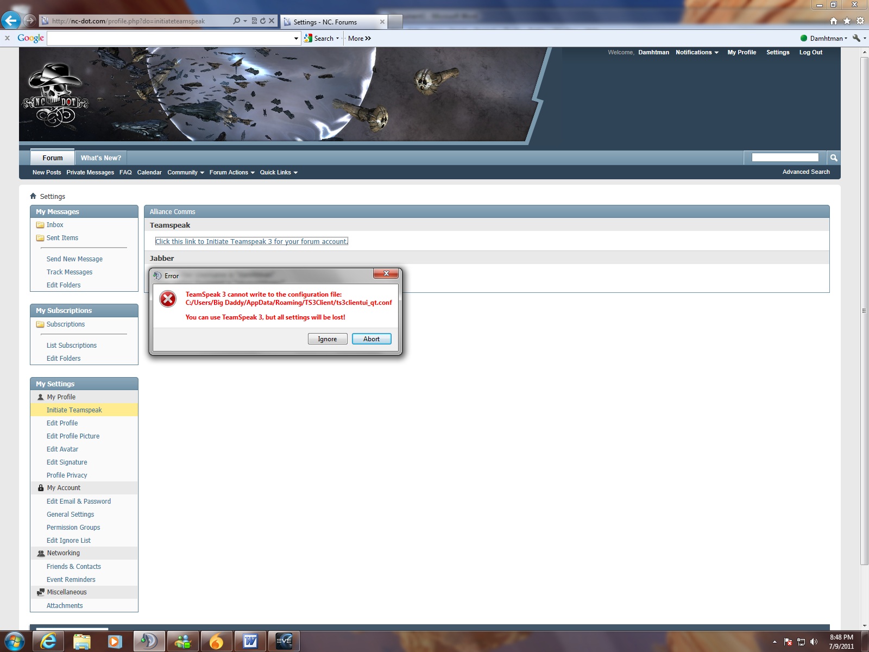Launch Internet Explorer from the taskbar
The image size is (869, 652).
click(48, 642)
